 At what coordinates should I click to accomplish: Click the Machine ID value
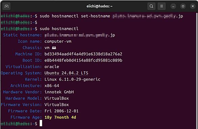(83, 54)
